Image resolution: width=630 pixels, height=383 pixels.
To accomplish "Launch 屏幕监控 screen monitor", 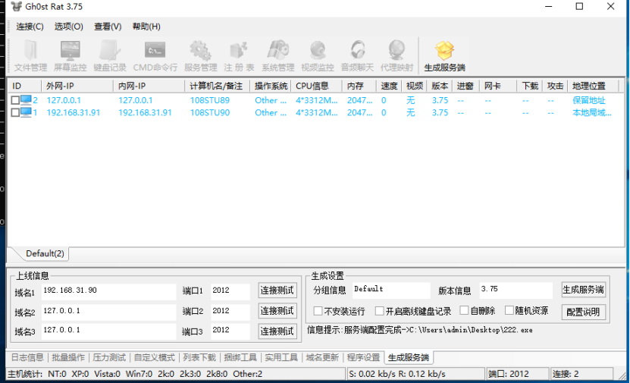I will (70, 56).
